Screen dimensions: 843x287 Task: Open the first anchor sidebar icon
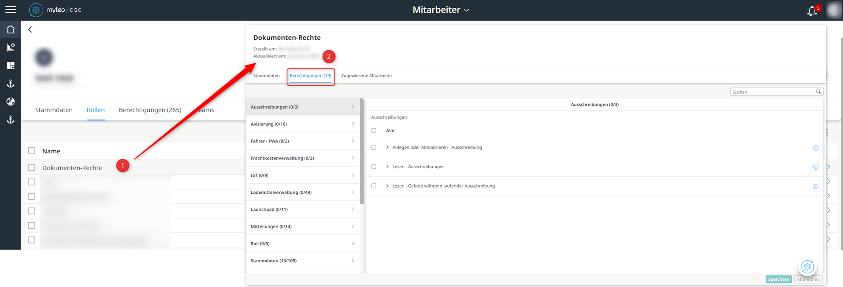coord(11,84)
